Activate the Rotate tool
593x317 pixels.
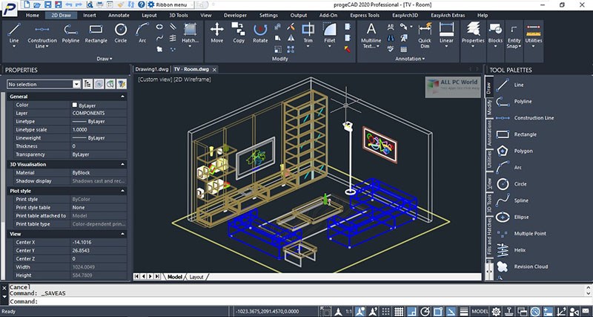tap(260, 33)
